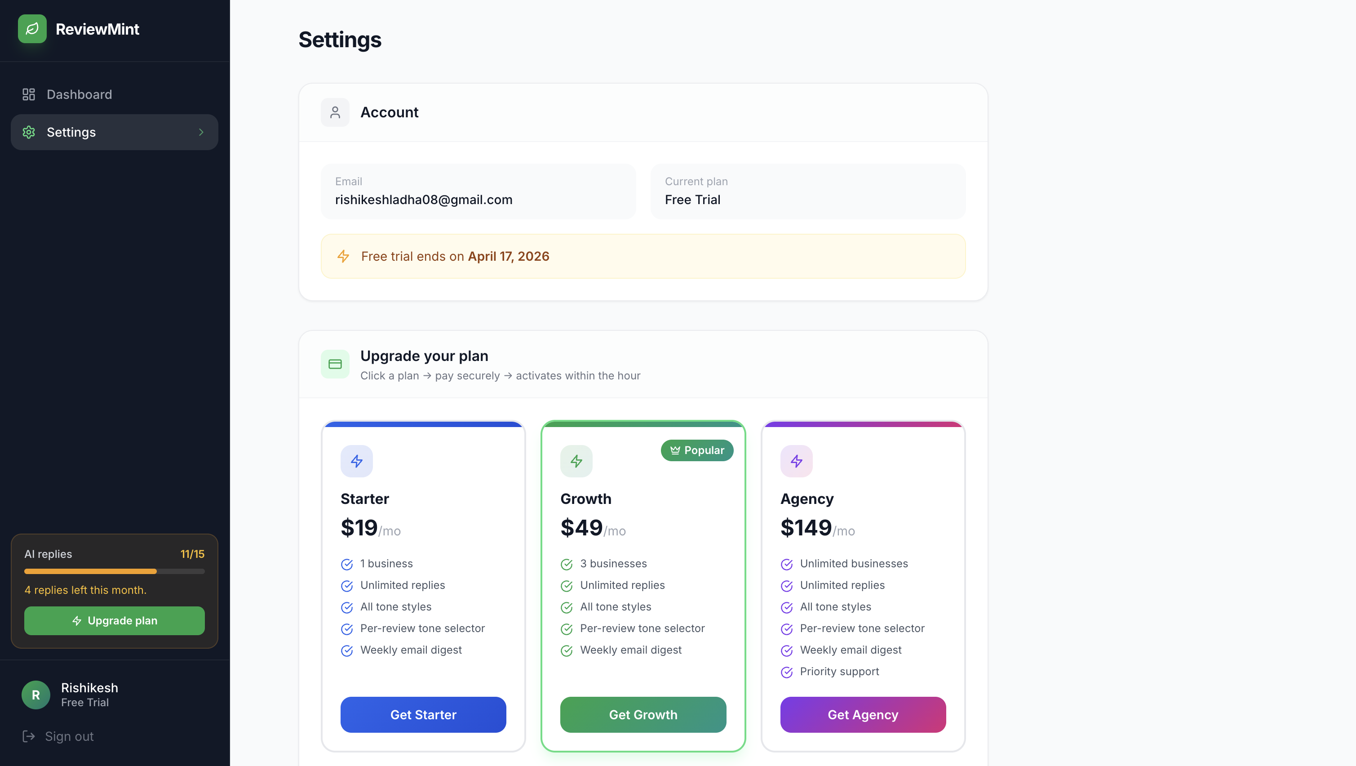Click the Popular badge on the Growth plan

(697, 450)
